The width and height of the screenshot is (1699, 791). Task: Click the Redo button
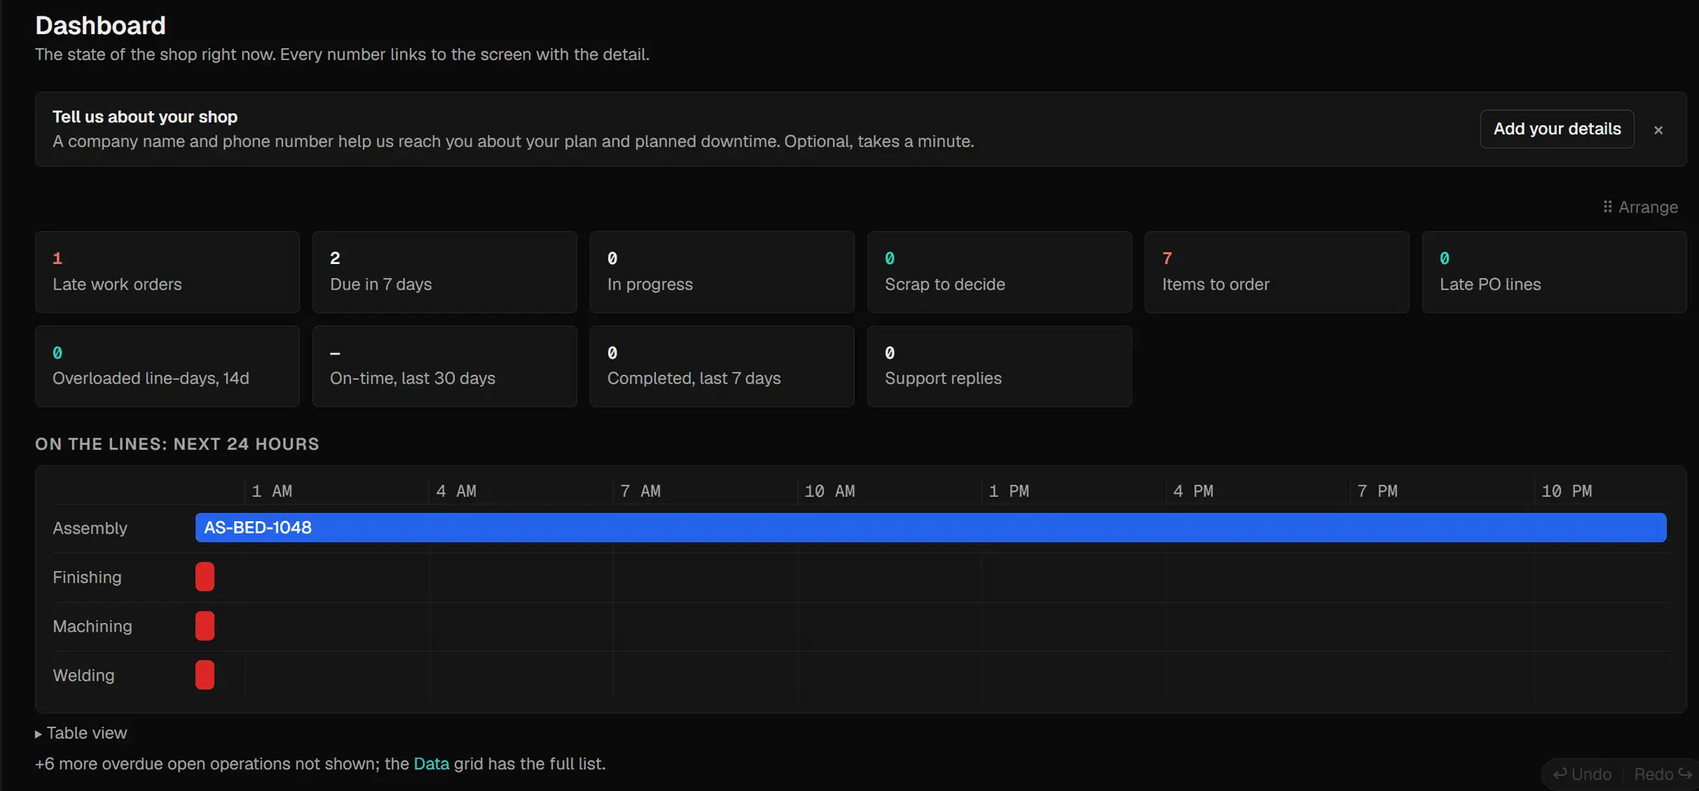[1662, 774]
